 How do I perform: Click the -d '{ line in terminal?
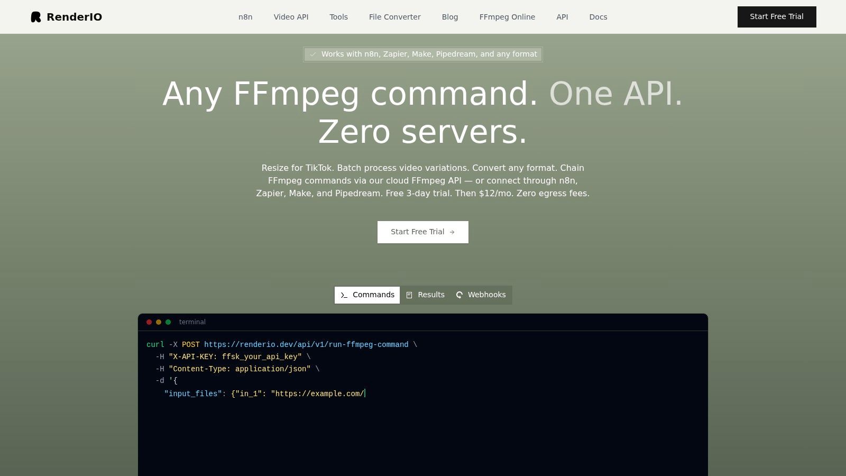point(167,381)
